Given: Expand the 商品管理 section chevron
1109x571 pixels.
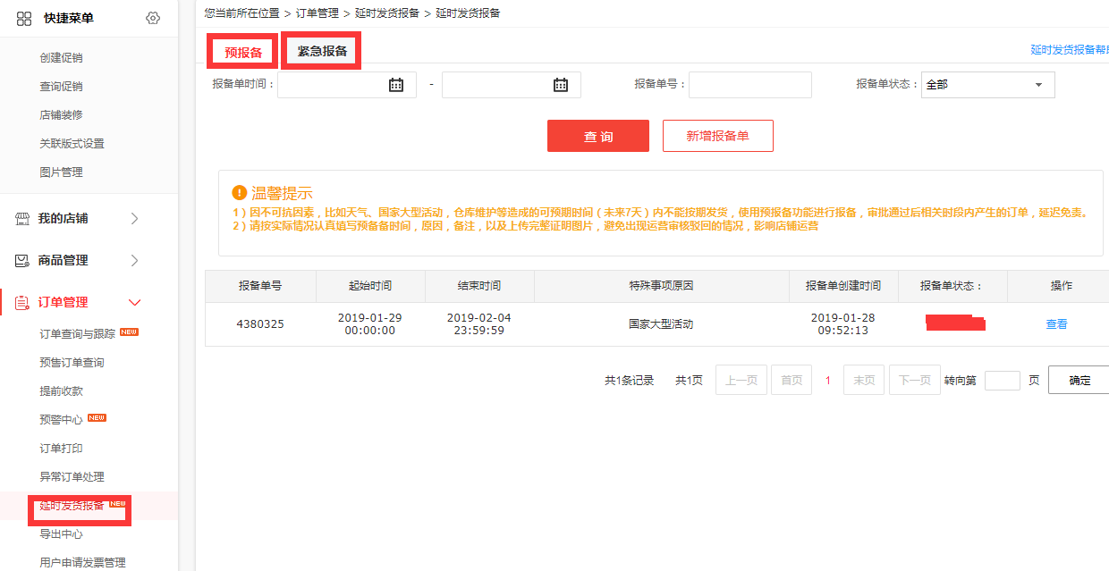Looking at the screenshot, I should pyautogui.click(x=135, y=261).
